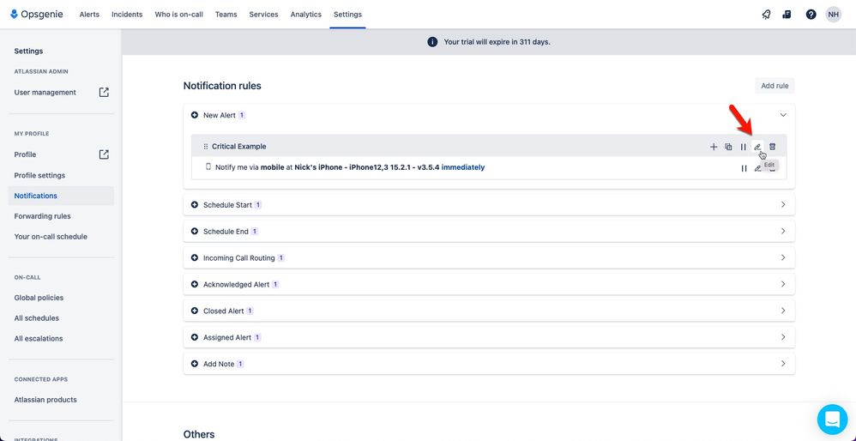Open the rocket icon in the header

766,15
